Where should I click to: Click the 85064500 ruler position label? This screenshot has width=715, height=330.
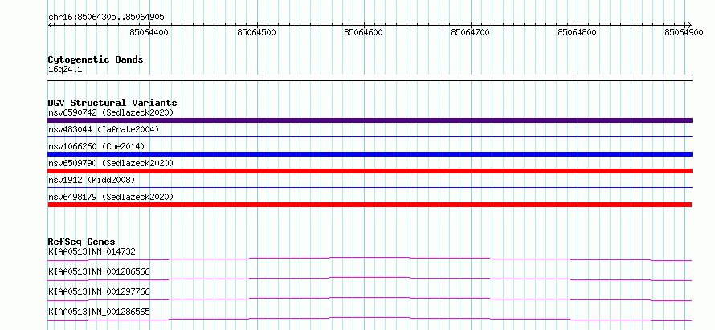257,32
